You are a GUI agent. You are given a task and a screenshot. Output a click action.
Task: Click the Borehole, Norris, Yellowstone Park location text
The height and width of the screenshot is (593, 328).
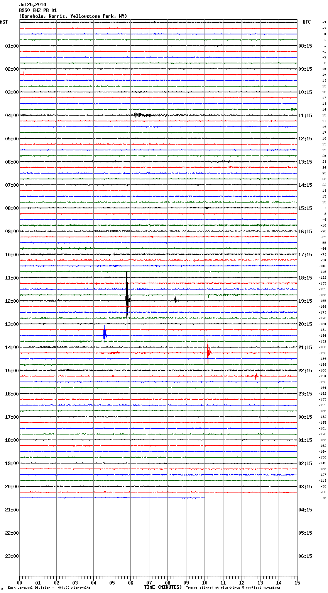73,16
